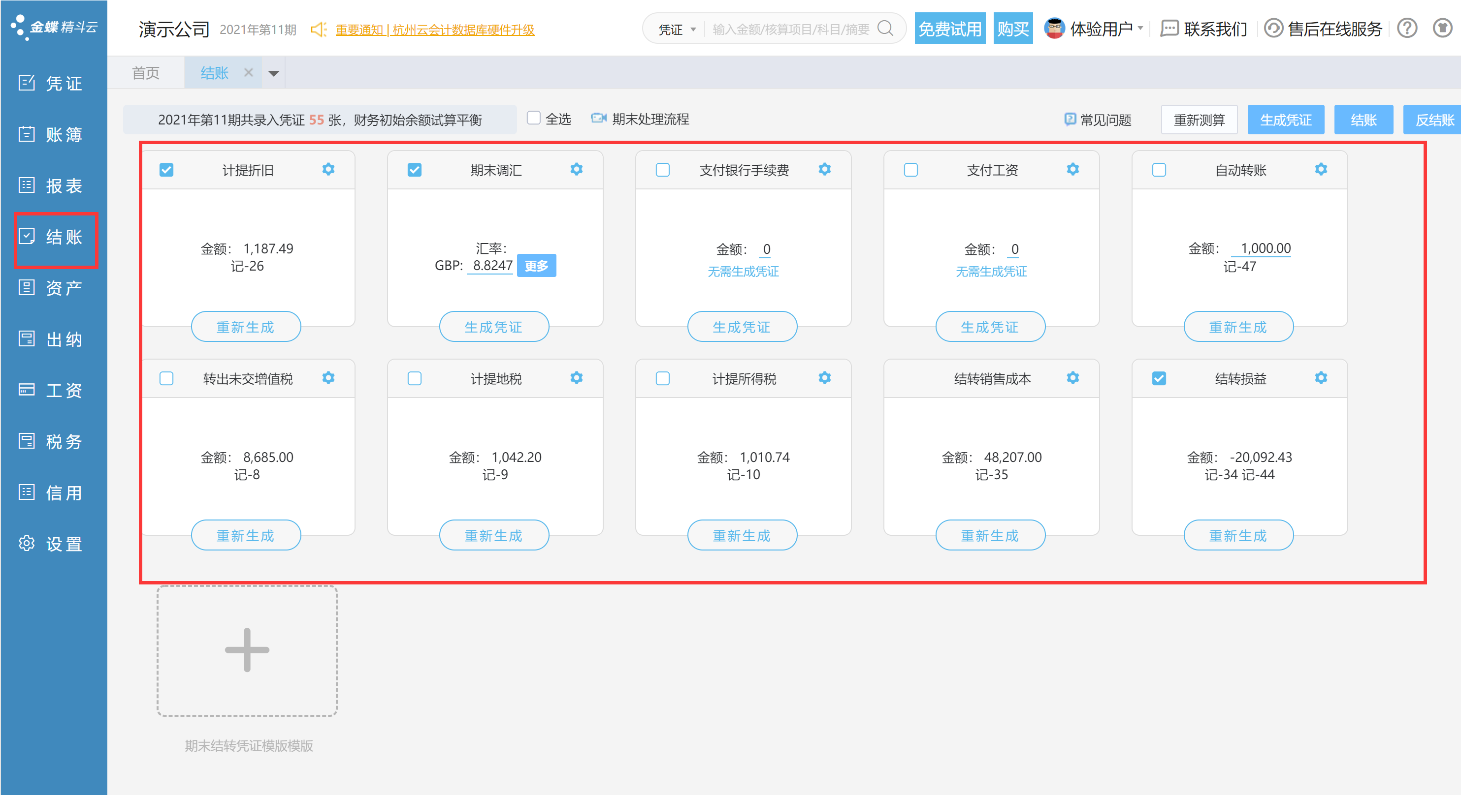Click the announcement speaker icon

click(319, 30)
